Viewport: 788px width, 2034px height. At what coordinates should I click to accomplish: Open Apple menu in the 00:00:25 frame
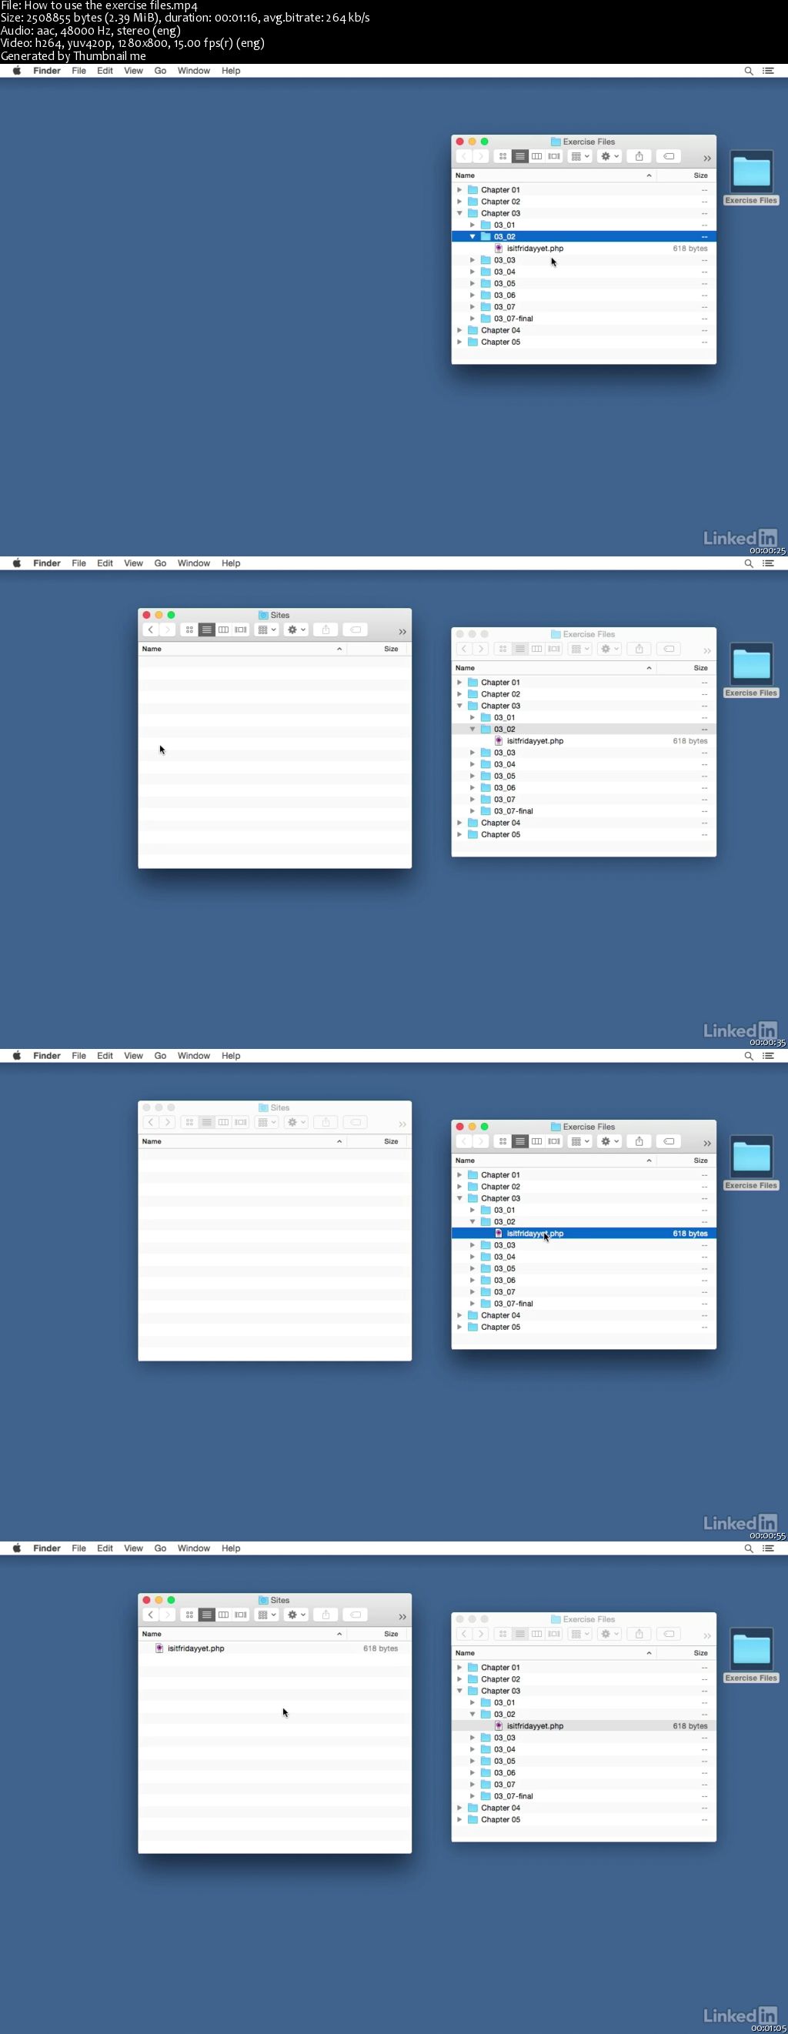17,70
